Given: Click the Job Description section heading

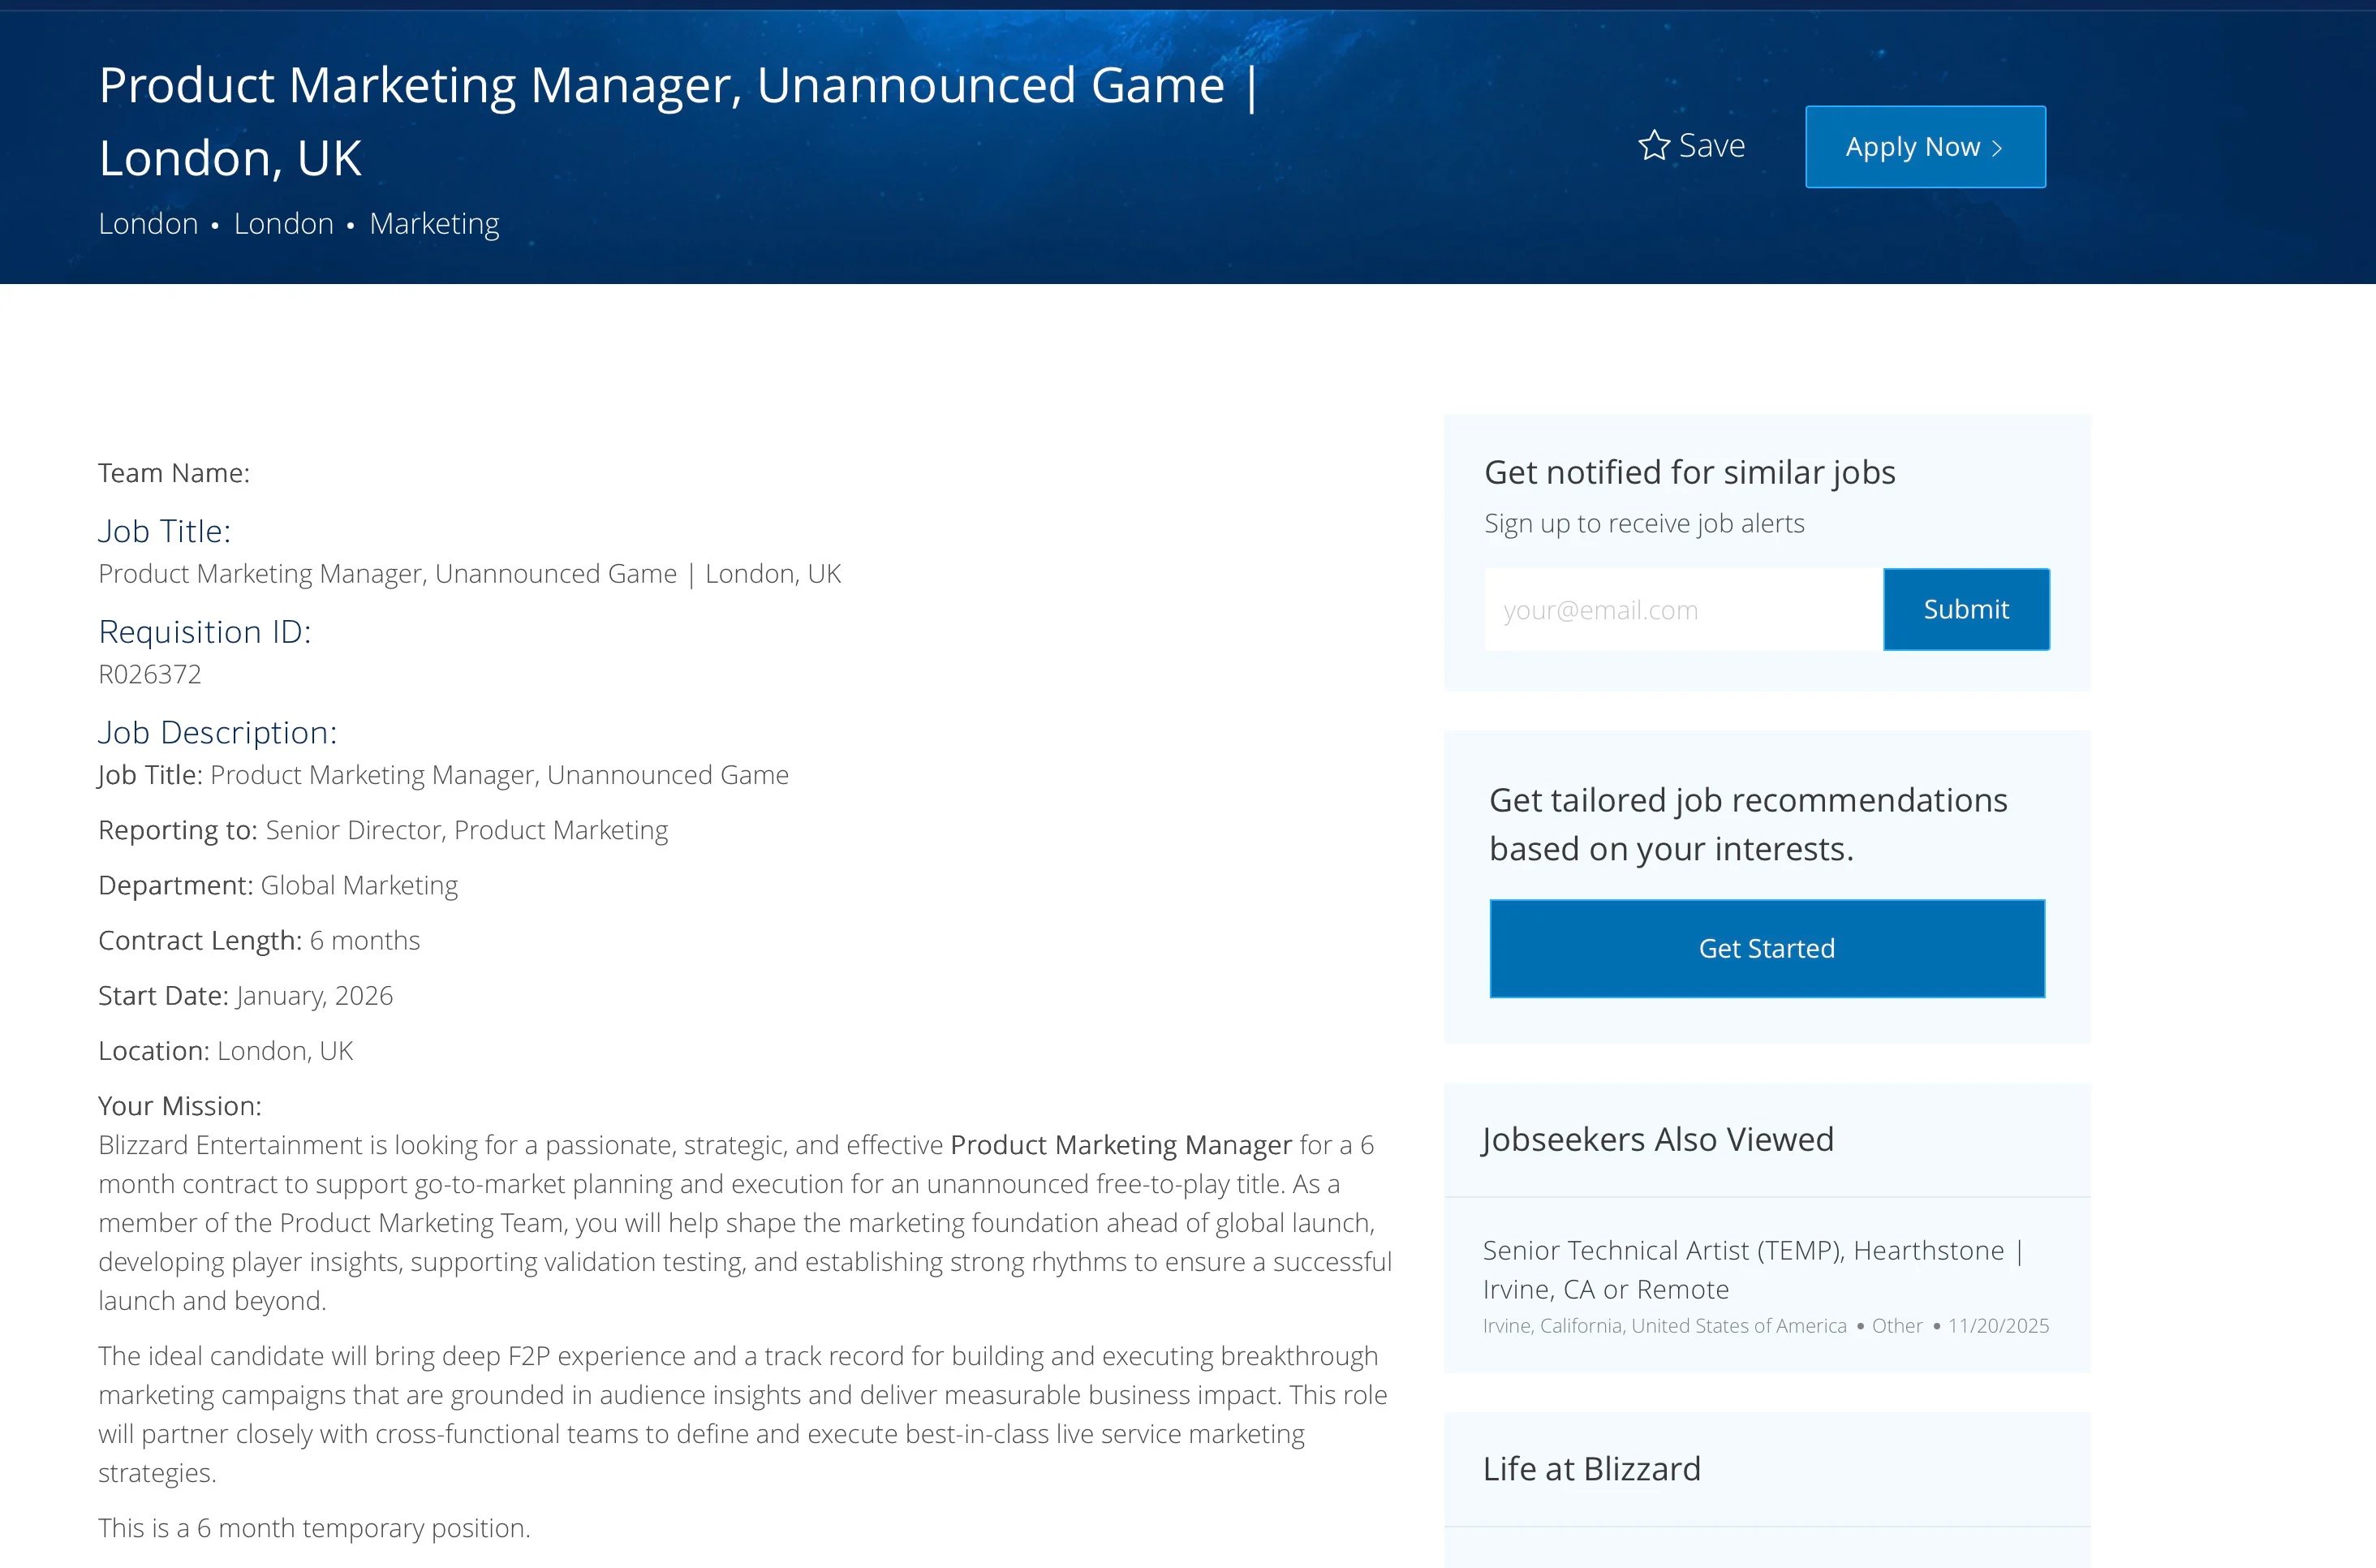Looking at the screenshot, I should pos(217,732).
